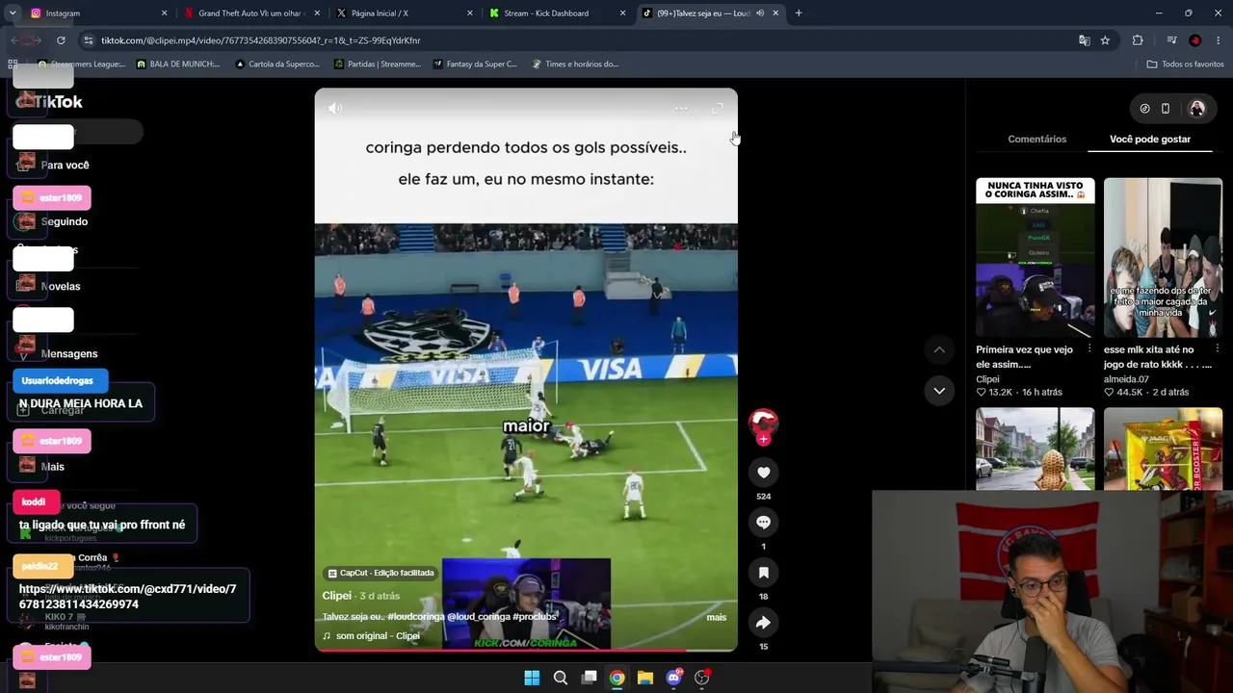Open the browser extensions puzzle icon
This screenshot has width=1233, height=693.
[x=1138, y=40]
